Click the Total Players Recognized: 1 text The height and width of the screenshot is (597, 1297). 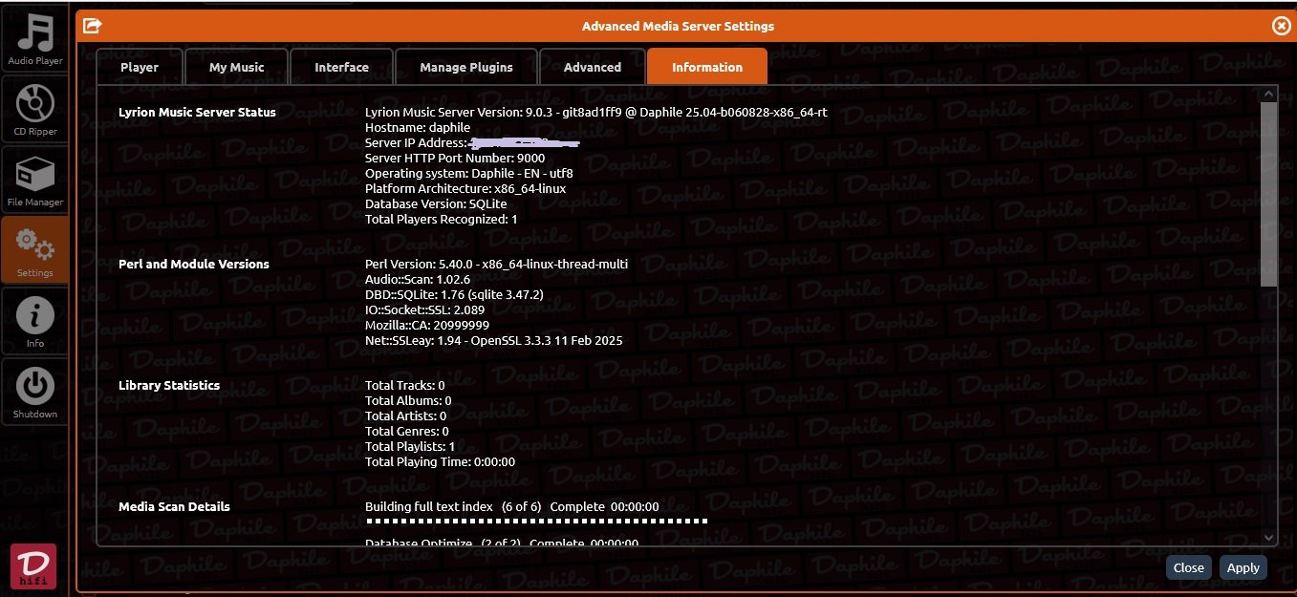(x=442, y=219)
